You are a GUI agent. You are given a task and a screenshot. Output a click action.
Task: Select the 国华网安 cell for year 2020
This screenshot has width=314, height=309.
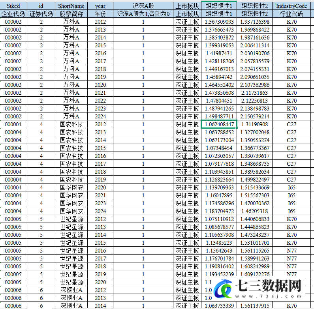[x=71, y=187]
